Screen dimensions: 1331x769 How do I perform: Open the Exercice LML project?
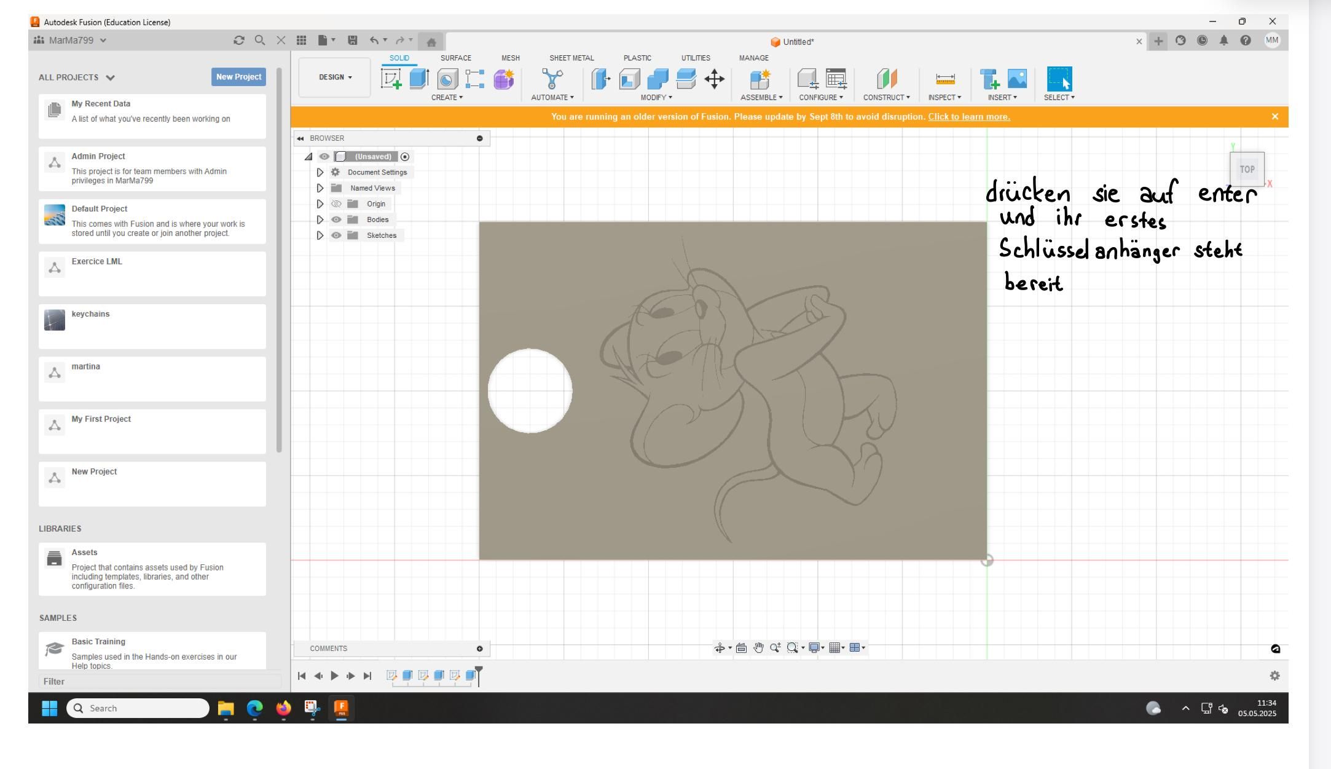click(152, 274)
